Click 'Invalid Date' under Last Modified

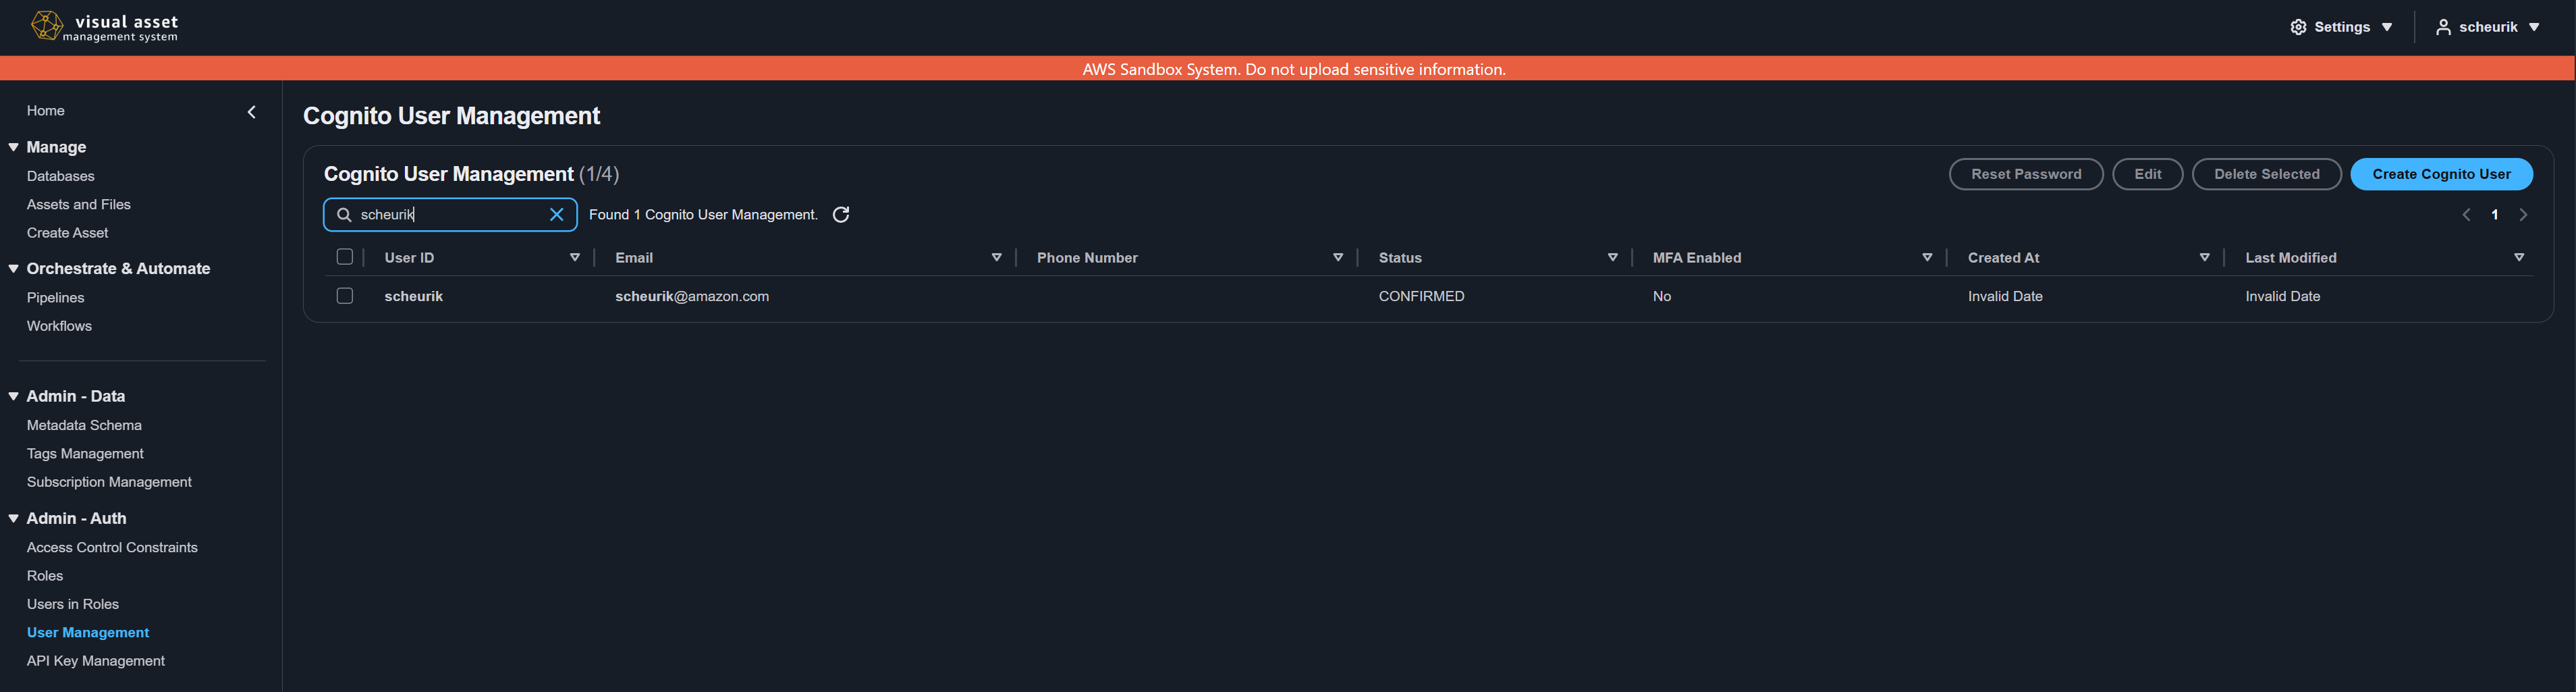[x=2282, y=297]
